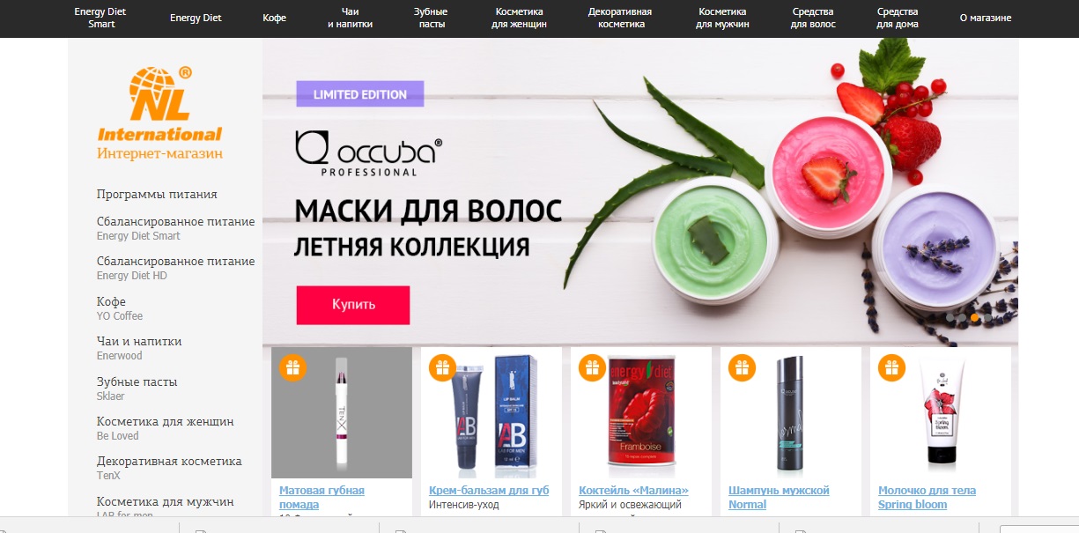Click the Limited Edition banner badge
Screen dimensions: 1079x533
click(360, 94)
